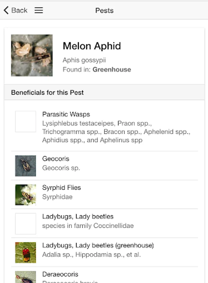Open the Parasitic Wasps entry

click(116, 127)
